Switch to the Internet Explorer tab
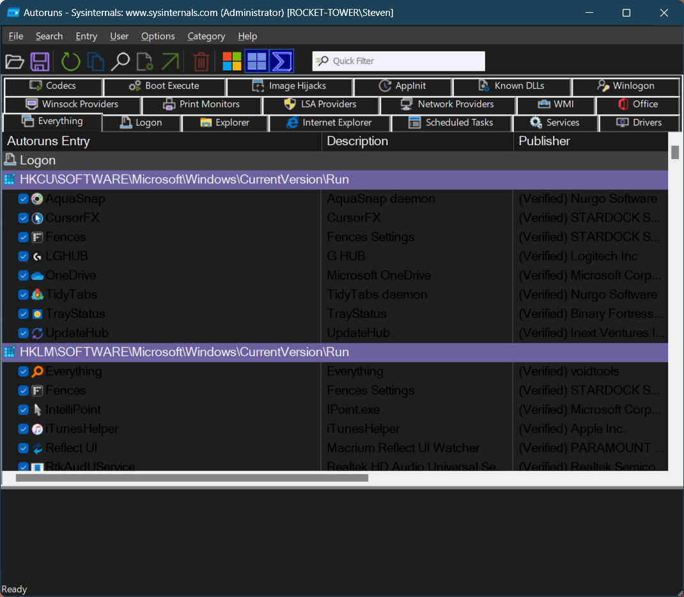 pyautogui.click(x=329, y=123)
